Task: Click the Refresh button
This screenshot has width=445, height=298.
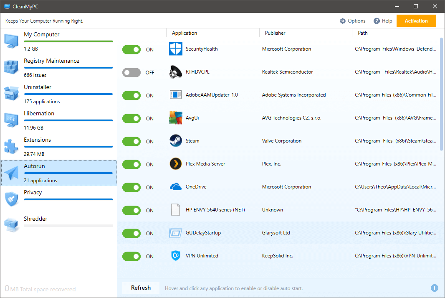Action: [141, 288]
